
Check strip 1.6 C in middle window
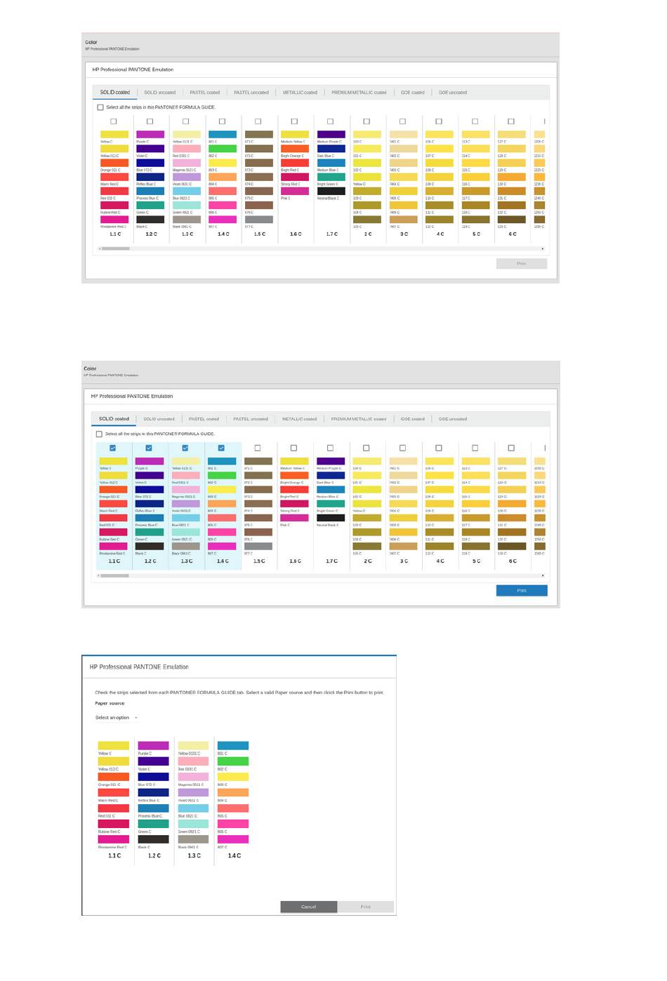tap(294, 448)
